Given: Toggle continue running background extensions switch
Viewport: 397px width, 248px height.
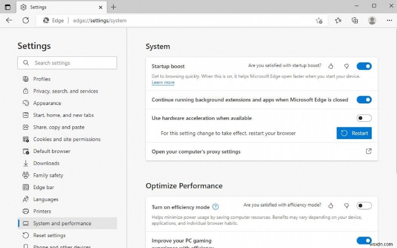Looking at the screenshot, I should coord(364,100).
